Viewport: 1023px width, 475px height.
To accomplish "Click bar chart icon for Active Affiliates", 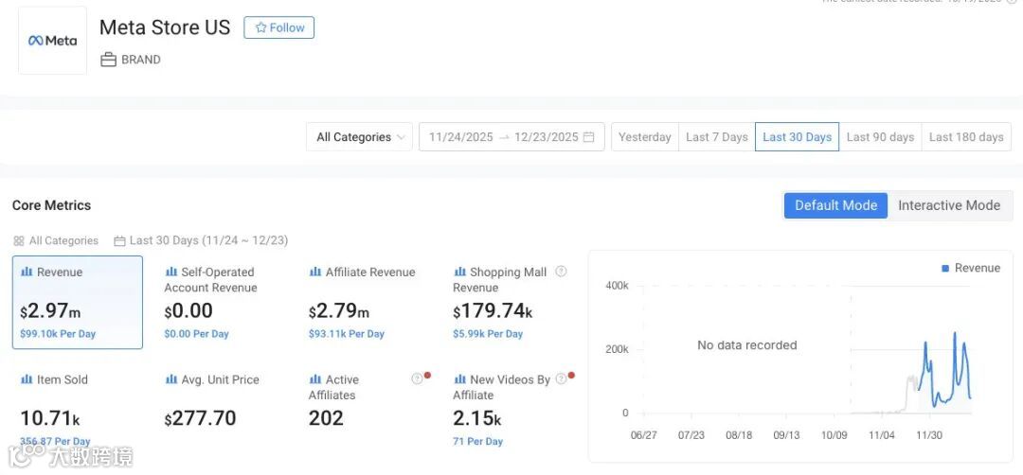I will 315,379.
